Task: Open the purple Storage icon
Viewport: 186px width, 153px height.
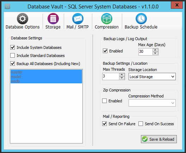Action: pos(53,19)
